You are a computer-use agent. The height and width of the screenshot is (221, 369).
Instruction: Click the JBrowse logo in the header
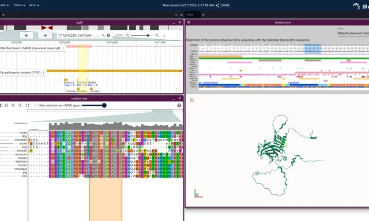(x=361, y=6)
